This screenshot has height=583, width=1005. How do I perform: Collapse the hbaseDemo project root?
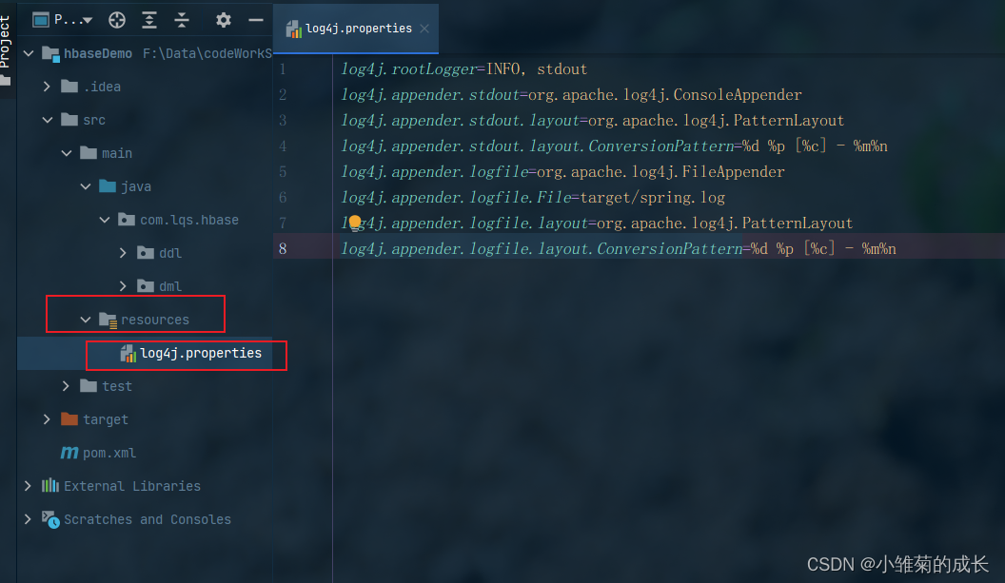pos(29,53)
